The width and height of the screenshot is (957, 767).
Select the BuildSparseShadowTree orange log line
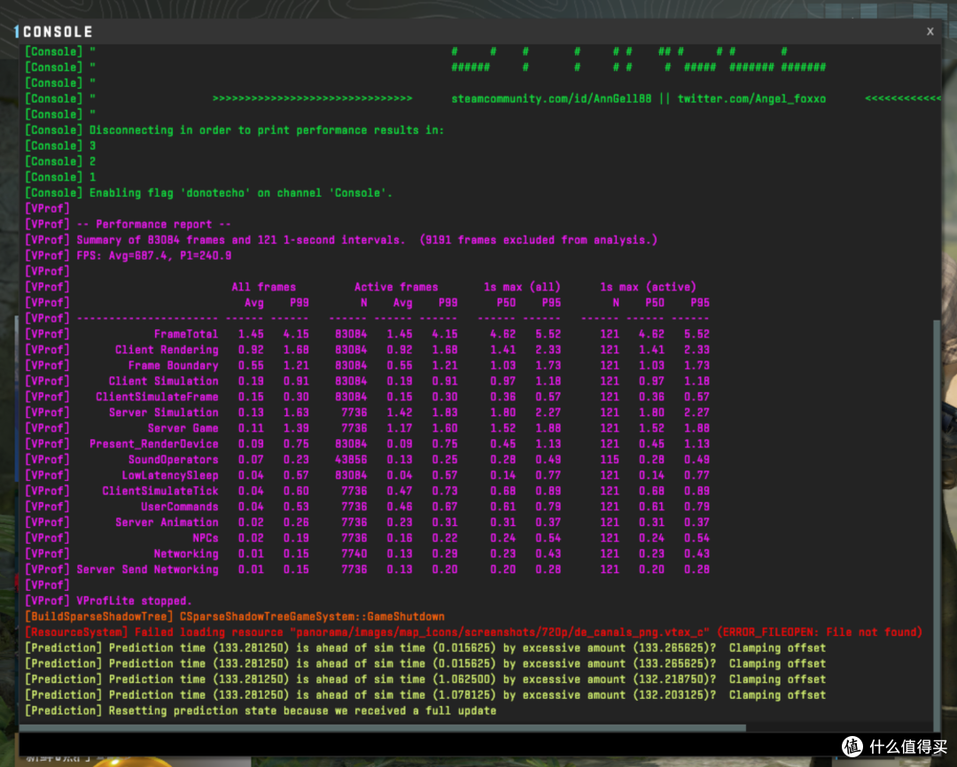click(235, 617)
